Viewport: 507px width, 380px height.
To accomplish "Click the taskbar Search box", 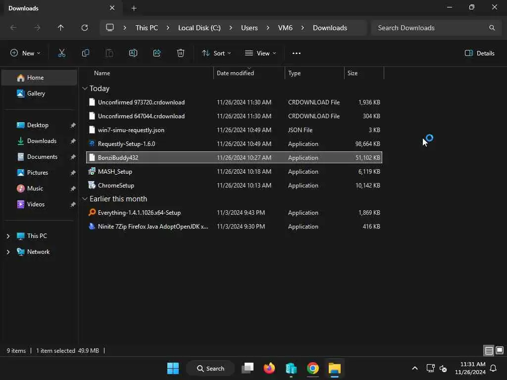I will click(210, 368).
